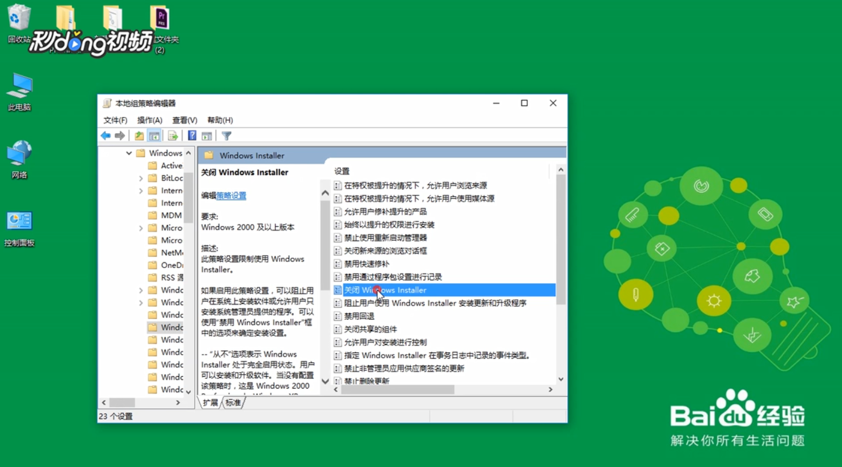Click the settings list horizontal scrollbar thumb
842x467 pixels.
398,390
